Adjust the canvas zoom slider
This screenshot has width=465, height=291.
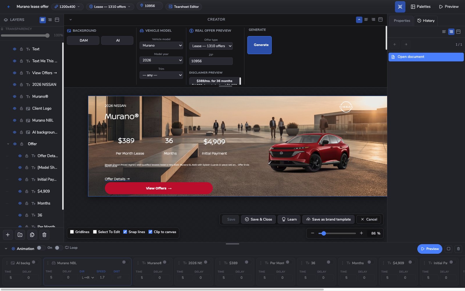click(x=337, y=233)
